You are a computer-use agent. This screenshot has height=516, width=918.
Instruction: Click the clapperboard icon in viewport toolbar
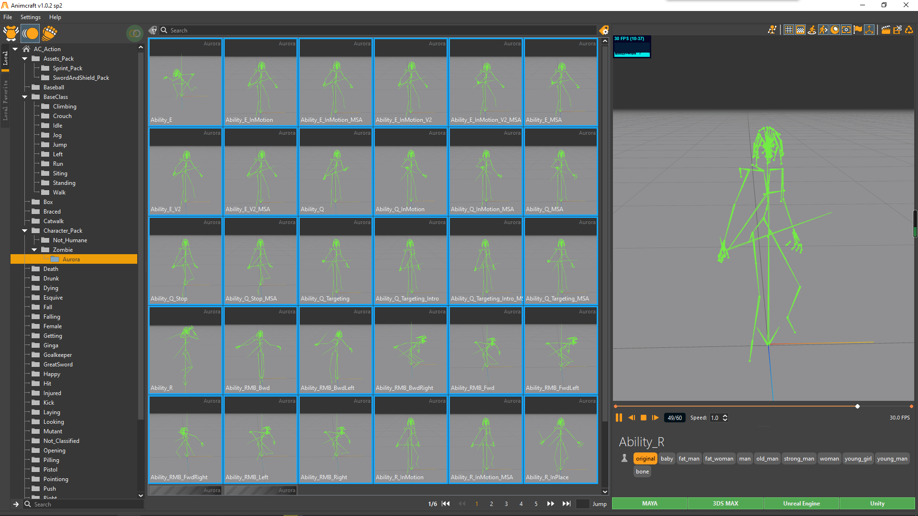coord(885,30)
